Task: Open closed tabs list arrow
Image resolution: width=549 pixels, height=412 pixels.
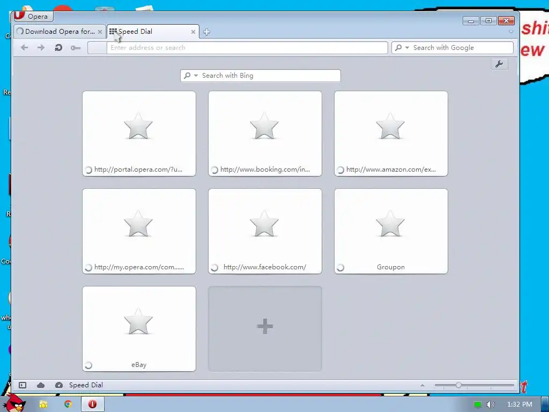Action: pos(511,32)
